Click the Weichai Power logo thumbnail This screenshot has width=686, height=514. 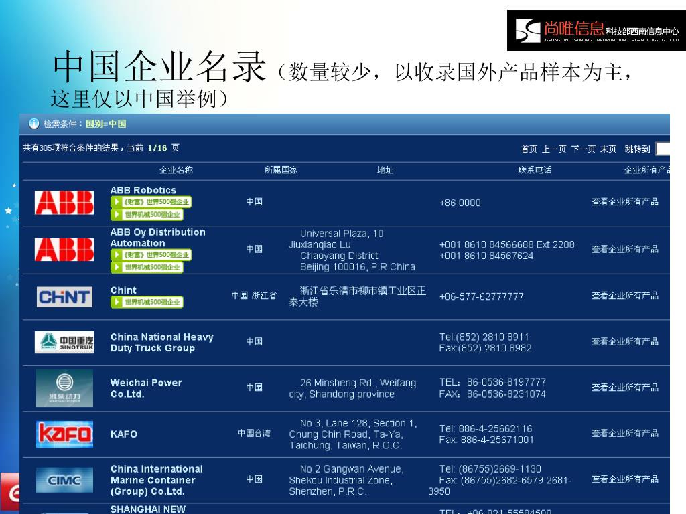click(64, 388)
